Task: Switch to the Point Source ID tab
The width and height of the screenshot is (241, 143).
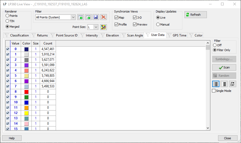Action: (x=64, y=35)
